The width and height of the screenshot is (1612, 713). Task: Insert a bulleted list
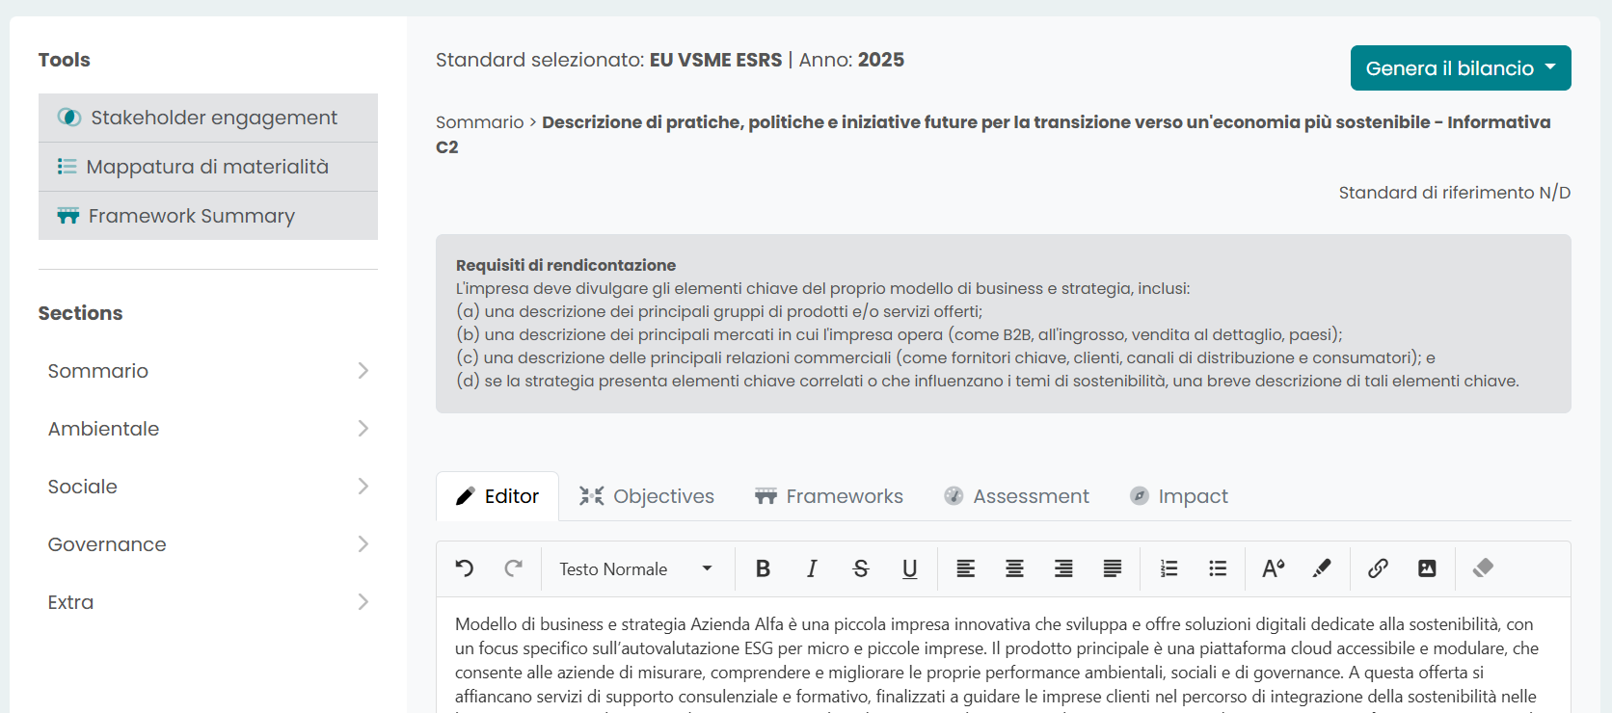coord(1218,568)
